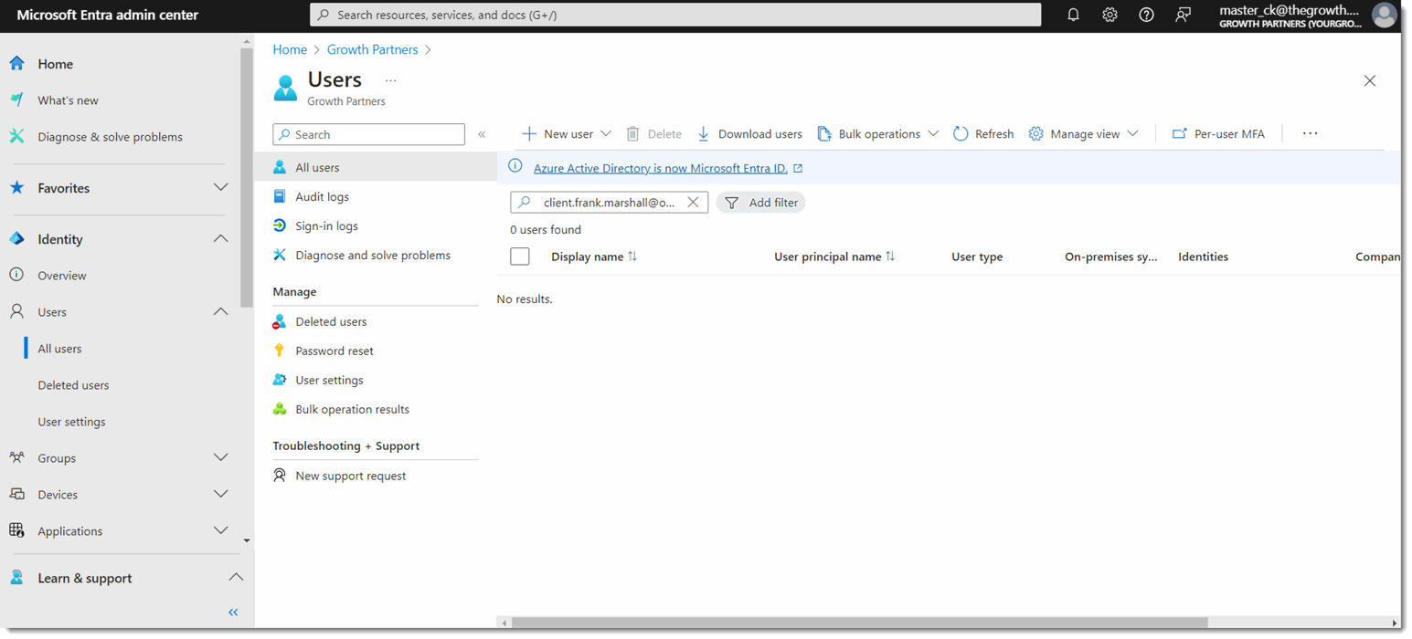Click the Bulk operation results icon

pyautogui.click(x=280, y=409)
